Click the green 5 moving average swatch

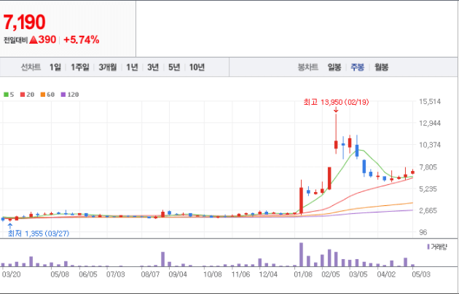click(x=6, y=95)
